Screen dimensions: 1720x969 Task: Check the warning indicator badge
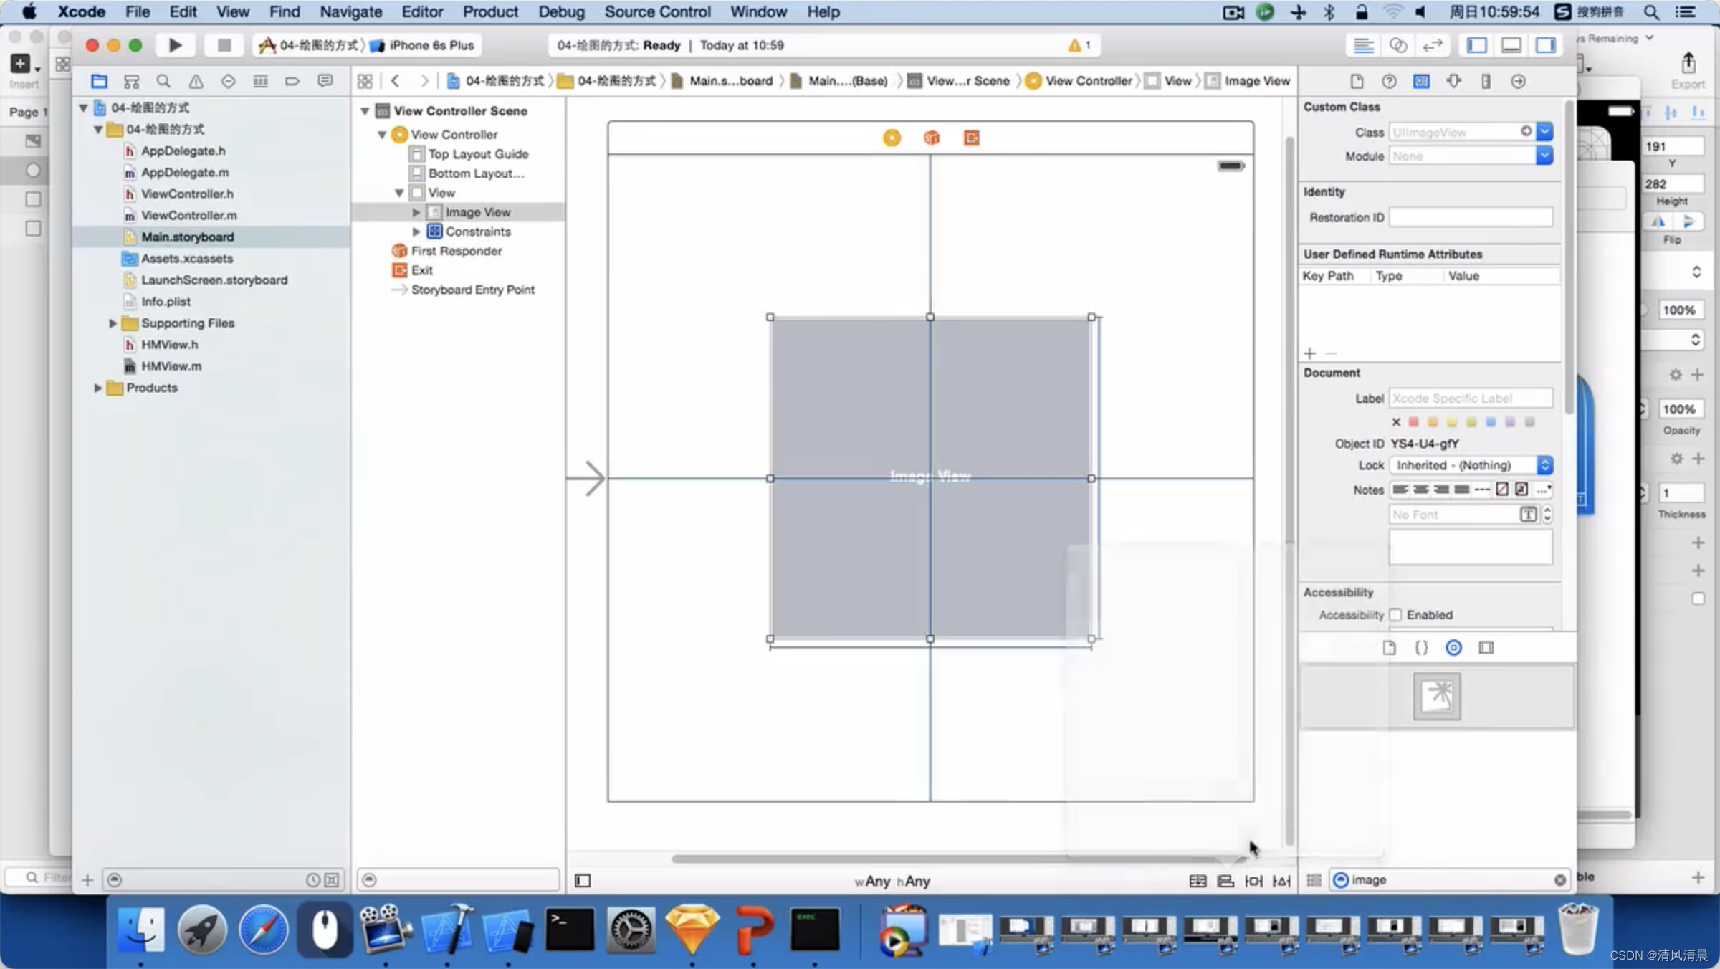(1076, 44)
